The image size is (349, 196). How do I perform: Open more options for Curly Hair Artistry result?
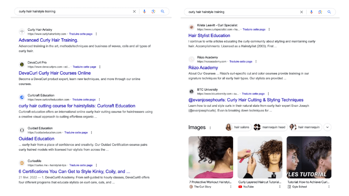[96, 34]
